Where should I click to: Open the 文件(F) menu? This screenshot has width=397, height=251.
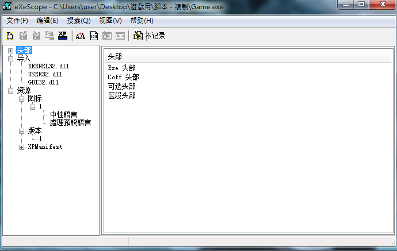pos(17,21)
